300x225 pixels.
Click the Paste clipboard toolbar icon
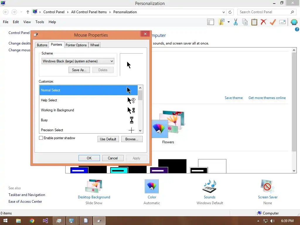point(254,22)
